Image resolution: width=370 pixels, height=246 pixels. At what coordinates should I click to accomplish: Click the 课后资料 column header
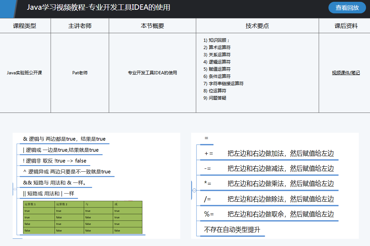tap(346, 26)
